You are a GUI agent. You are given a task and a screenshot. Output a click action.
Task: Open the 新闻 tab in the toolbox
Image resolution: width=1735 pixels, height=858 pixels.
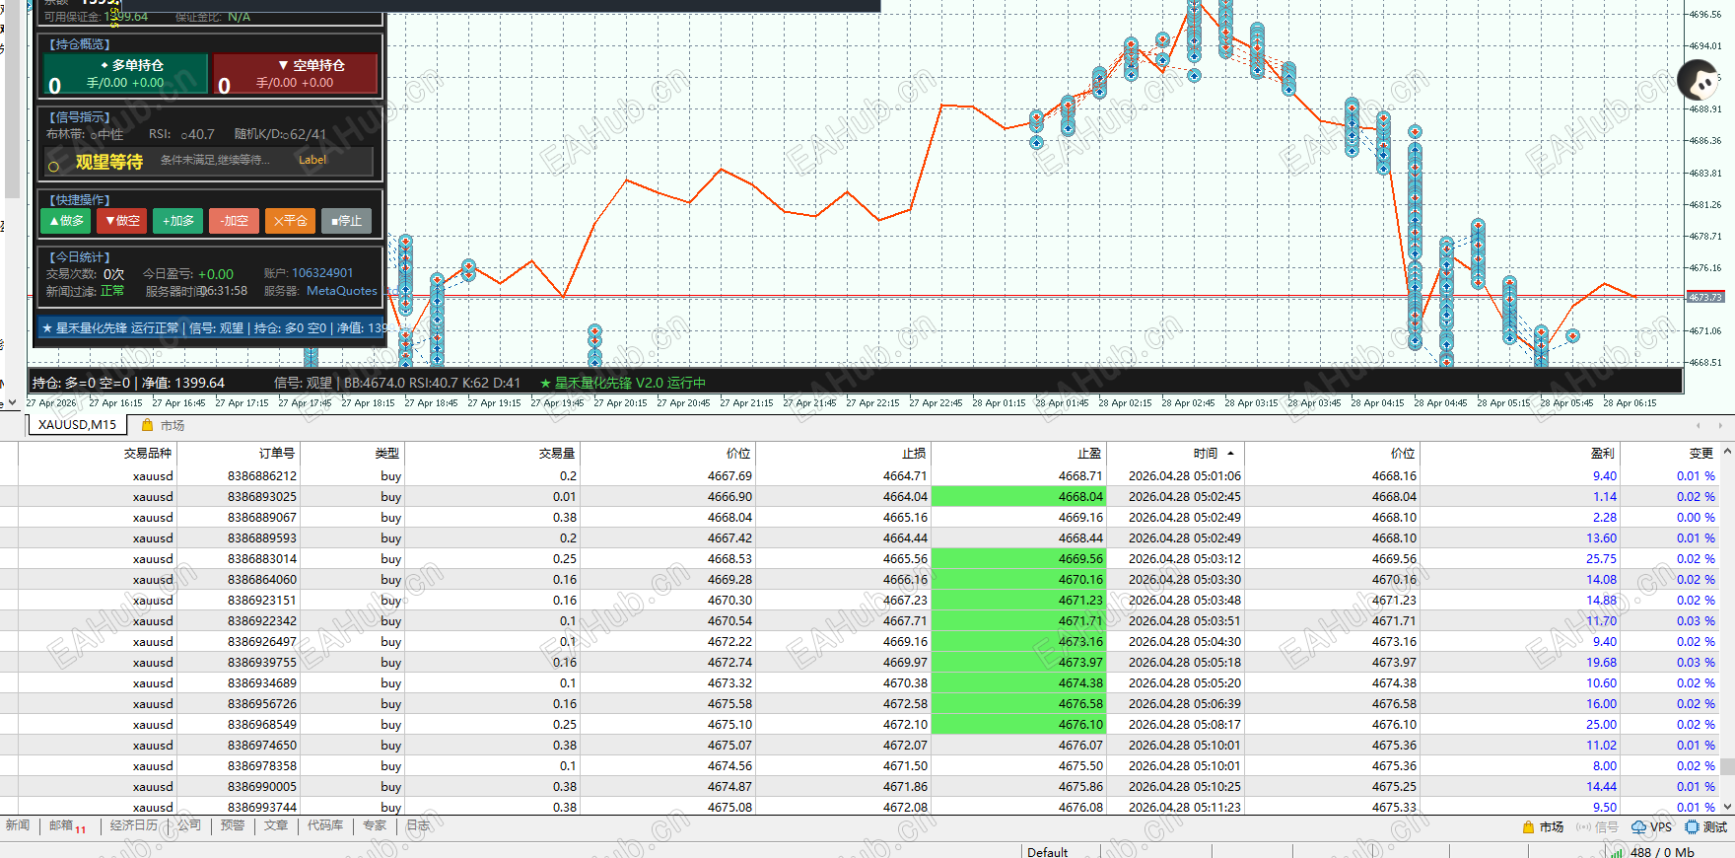[18, 825]
